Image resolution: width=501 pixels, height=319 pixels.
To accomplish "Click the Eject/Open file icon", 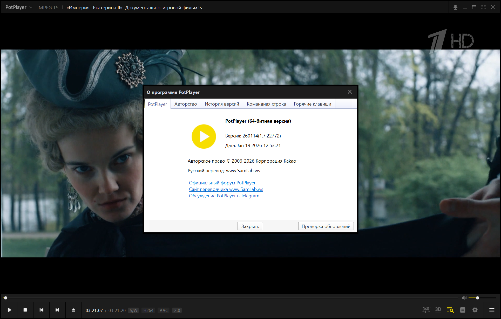I will point(73,310).
